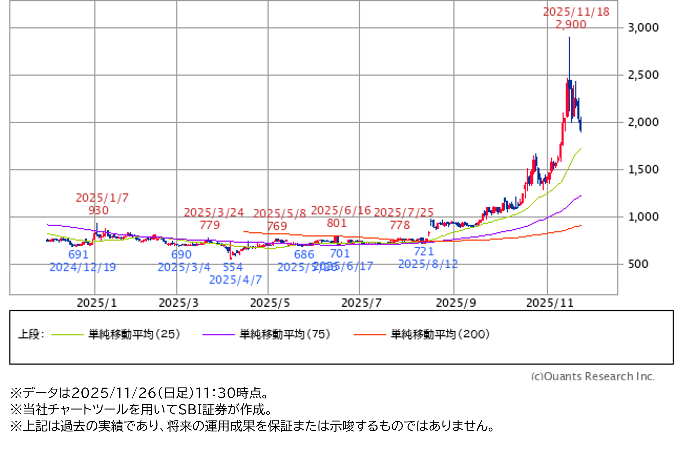Click the 1,500 y-axis price label
Screen dimensions: 676x459
point(643,169)
